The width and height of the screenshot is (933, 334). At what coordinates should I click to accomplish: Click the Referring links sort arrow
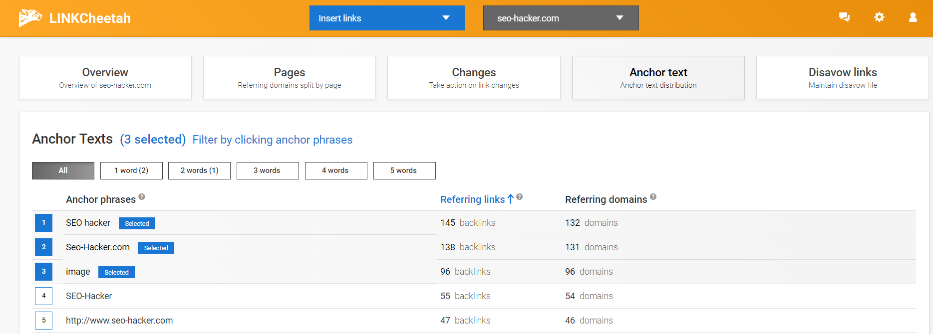tap(510, 199)
